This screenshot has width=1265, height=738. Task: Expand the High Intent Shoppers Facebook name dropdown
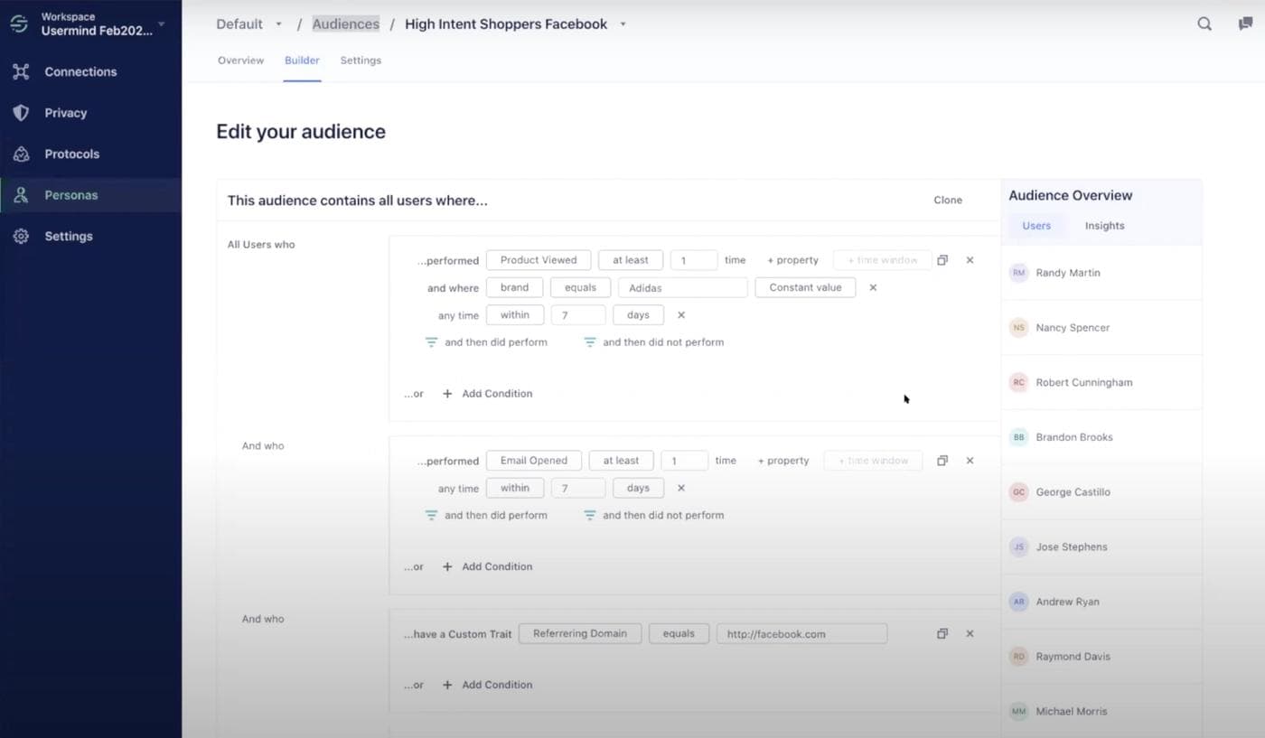tap(623, 24)
